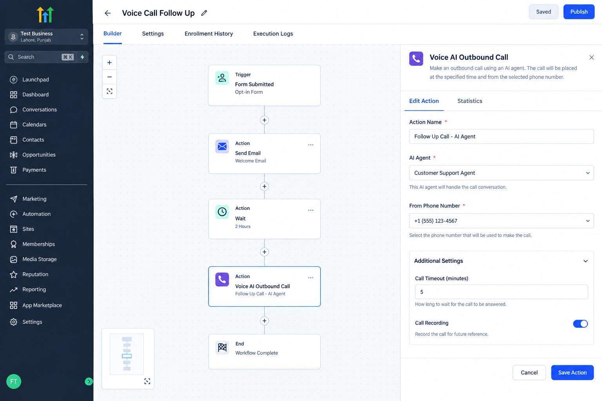
Task: Edit workflow name with the pencil icon
Action: click(x=204, y=13)
